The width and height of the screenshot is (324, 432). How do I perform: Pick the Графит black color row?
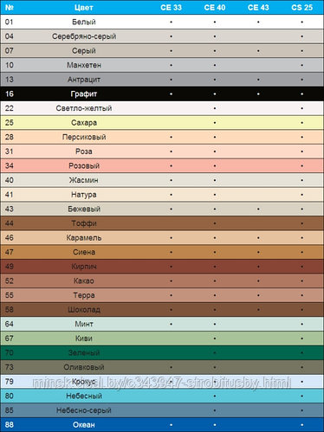(162, 93)
